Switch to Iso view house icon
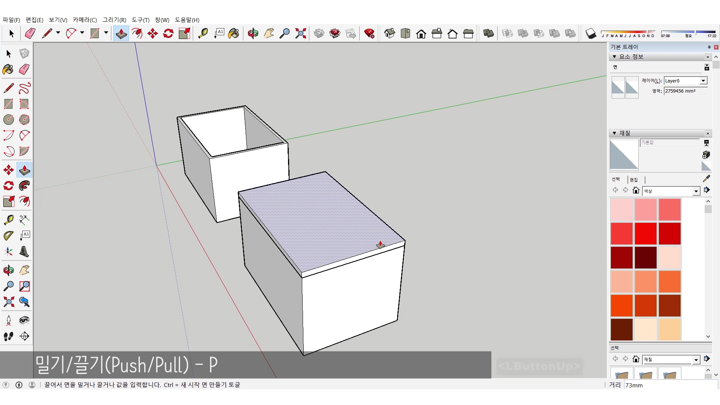 tap(390, 34)
